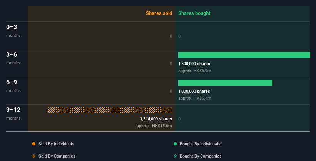Click the approx. HK$6.9m value
The image size is (316, 161).
[194, 71]
